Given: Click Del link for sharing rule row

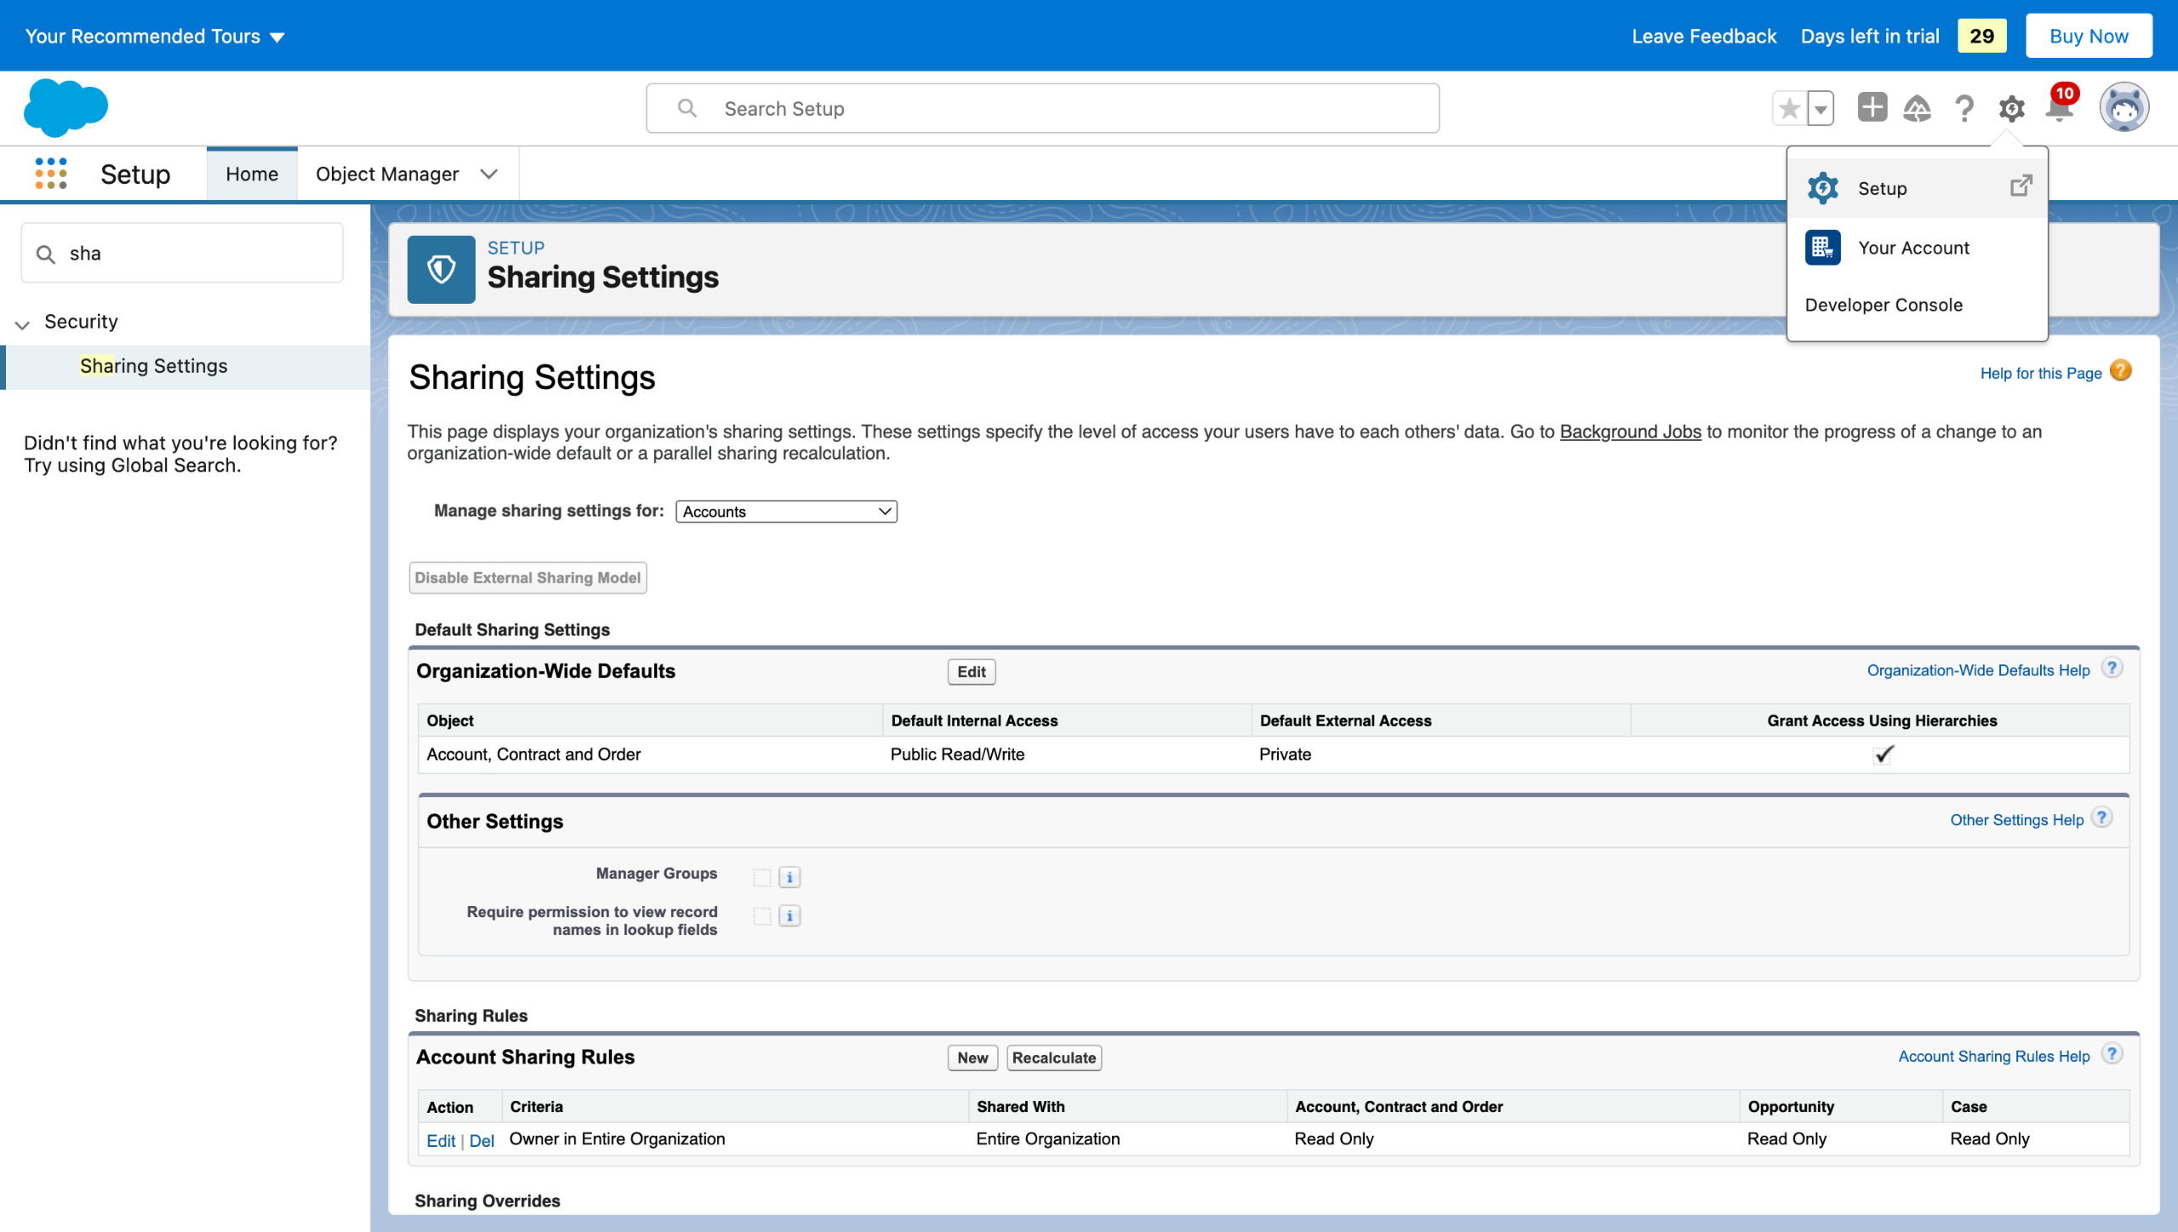Looking at the screenshot, I should [x=482, y=1140].
